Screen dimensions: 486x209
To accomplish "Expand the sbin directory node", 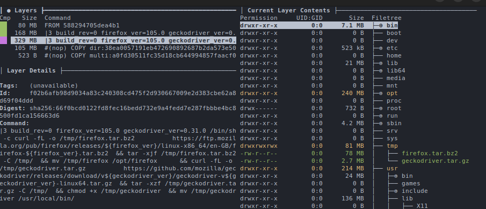I will [x=381, y=124].
